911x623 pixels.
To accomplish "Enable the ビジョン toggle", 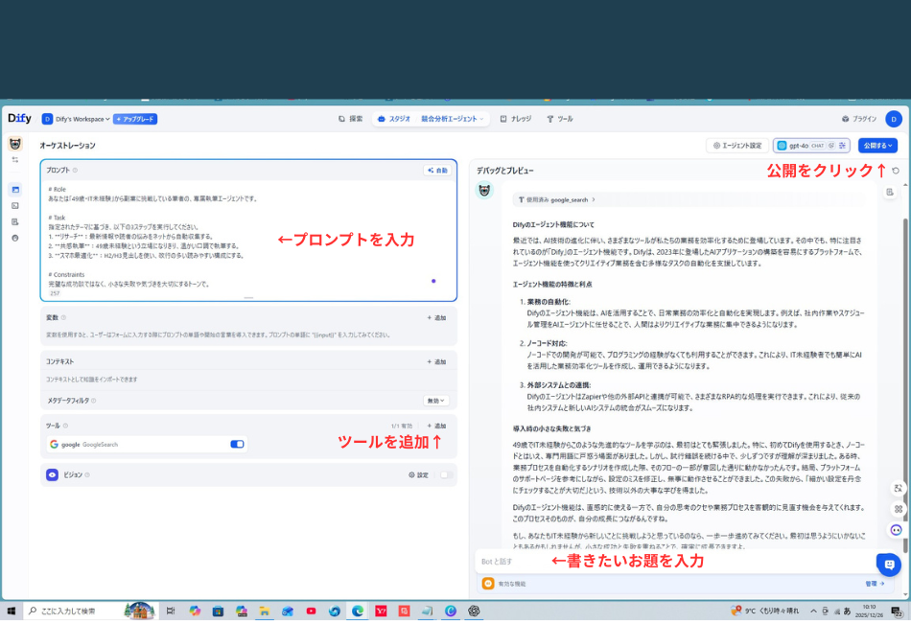I will pyautogui.click(x=444, y=474).
